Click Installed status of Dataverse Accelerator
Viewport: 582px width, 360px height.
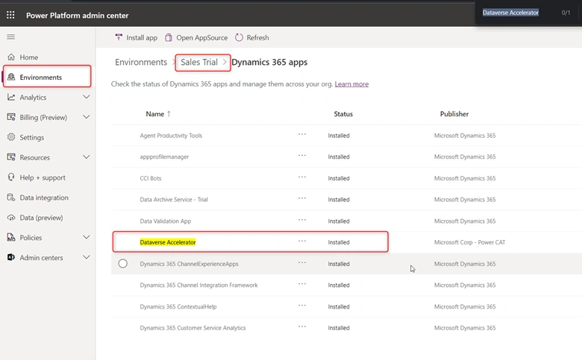click(x=339, y=242)
